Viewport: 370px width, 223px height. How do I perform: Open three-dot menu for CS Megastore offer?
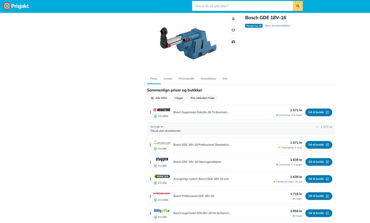coord(150,113)
